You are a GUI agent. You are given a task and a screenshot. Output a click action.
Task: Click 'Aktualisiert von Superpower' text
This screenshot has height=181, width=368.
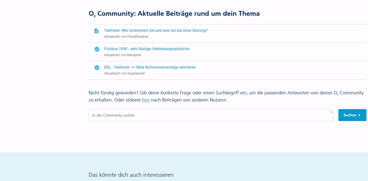(x=124, y=73)
